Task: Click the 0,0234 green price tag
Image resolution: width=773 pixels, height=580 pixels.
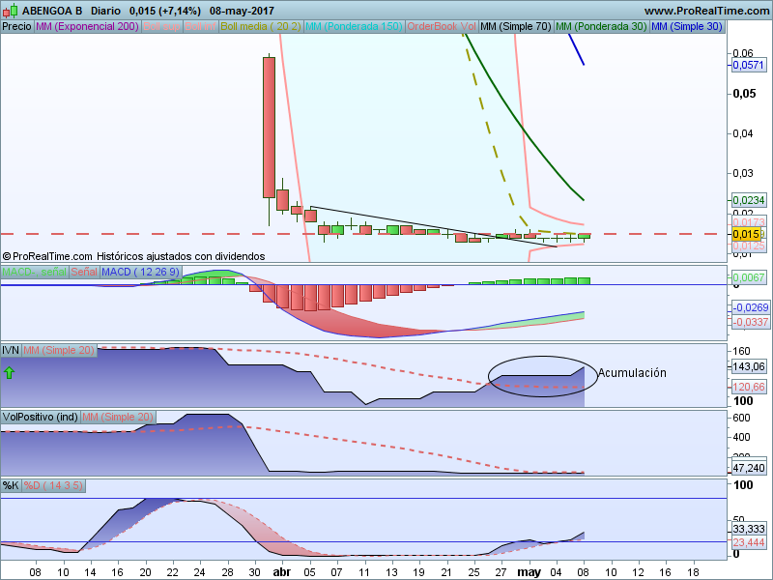Action: click(748, 200)
